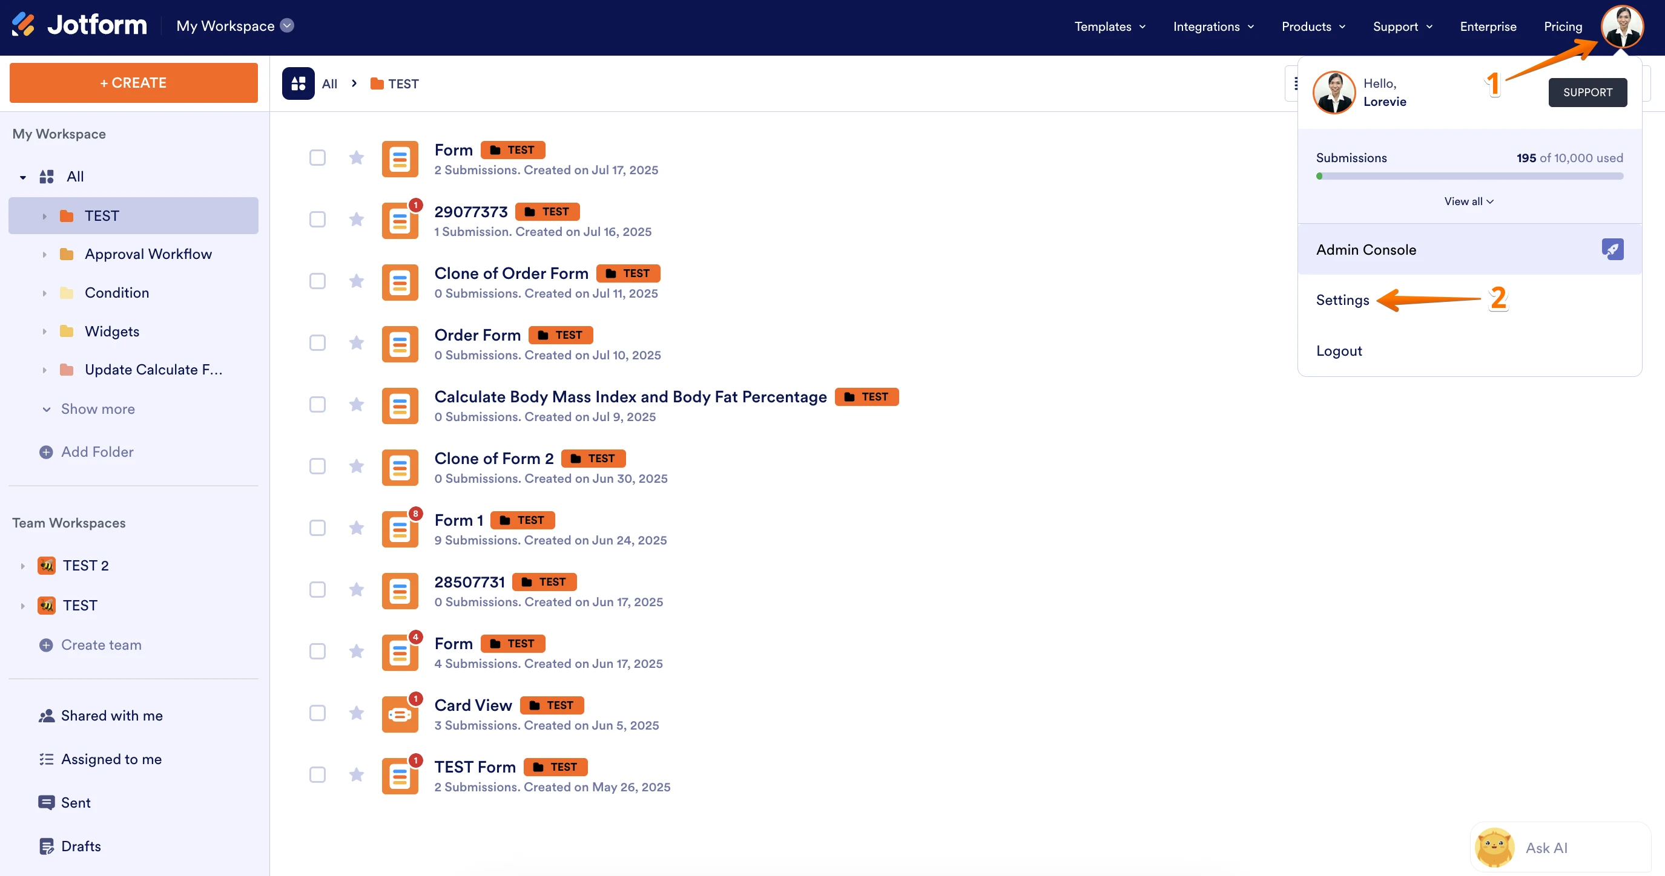Open the Ask AI assistant mascot
Viewport: 1665px width, 876px height.
coord(1494,848)
